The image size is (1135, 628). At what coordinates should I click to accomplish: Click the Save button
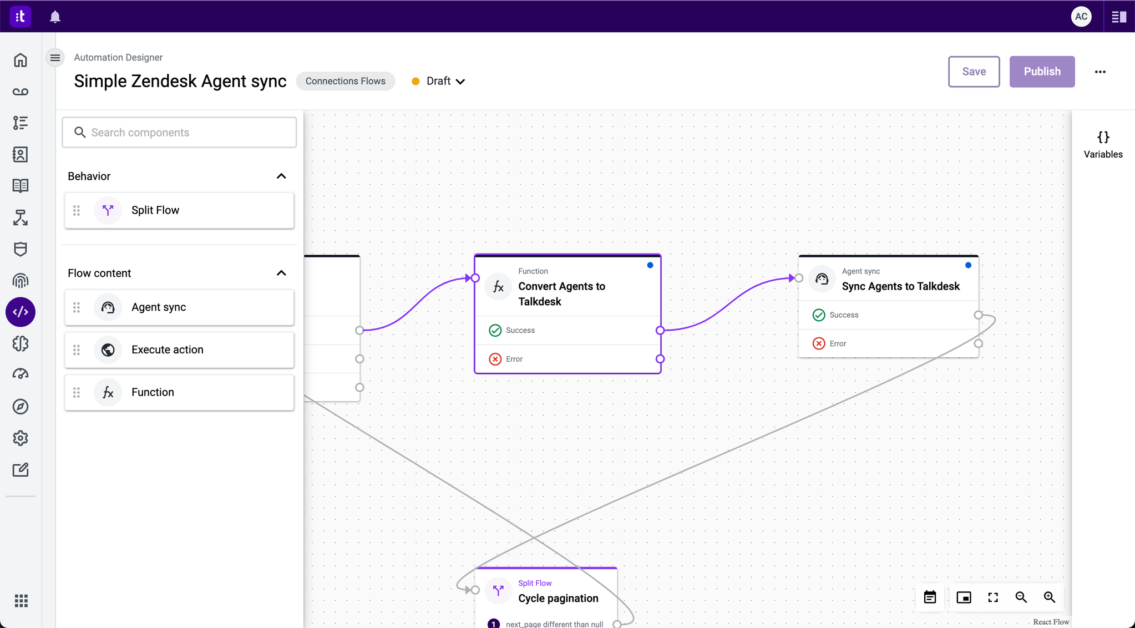tap(974, 71)
